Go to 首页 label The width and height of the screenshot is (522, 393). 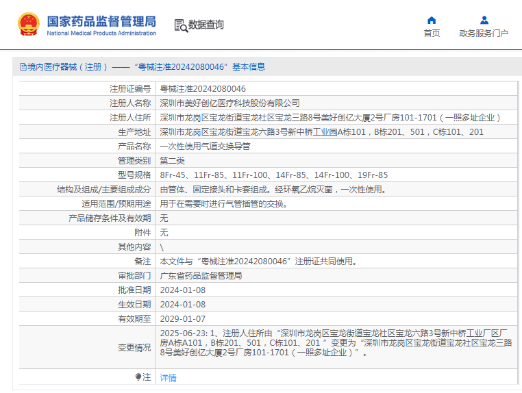click(432, 34)
